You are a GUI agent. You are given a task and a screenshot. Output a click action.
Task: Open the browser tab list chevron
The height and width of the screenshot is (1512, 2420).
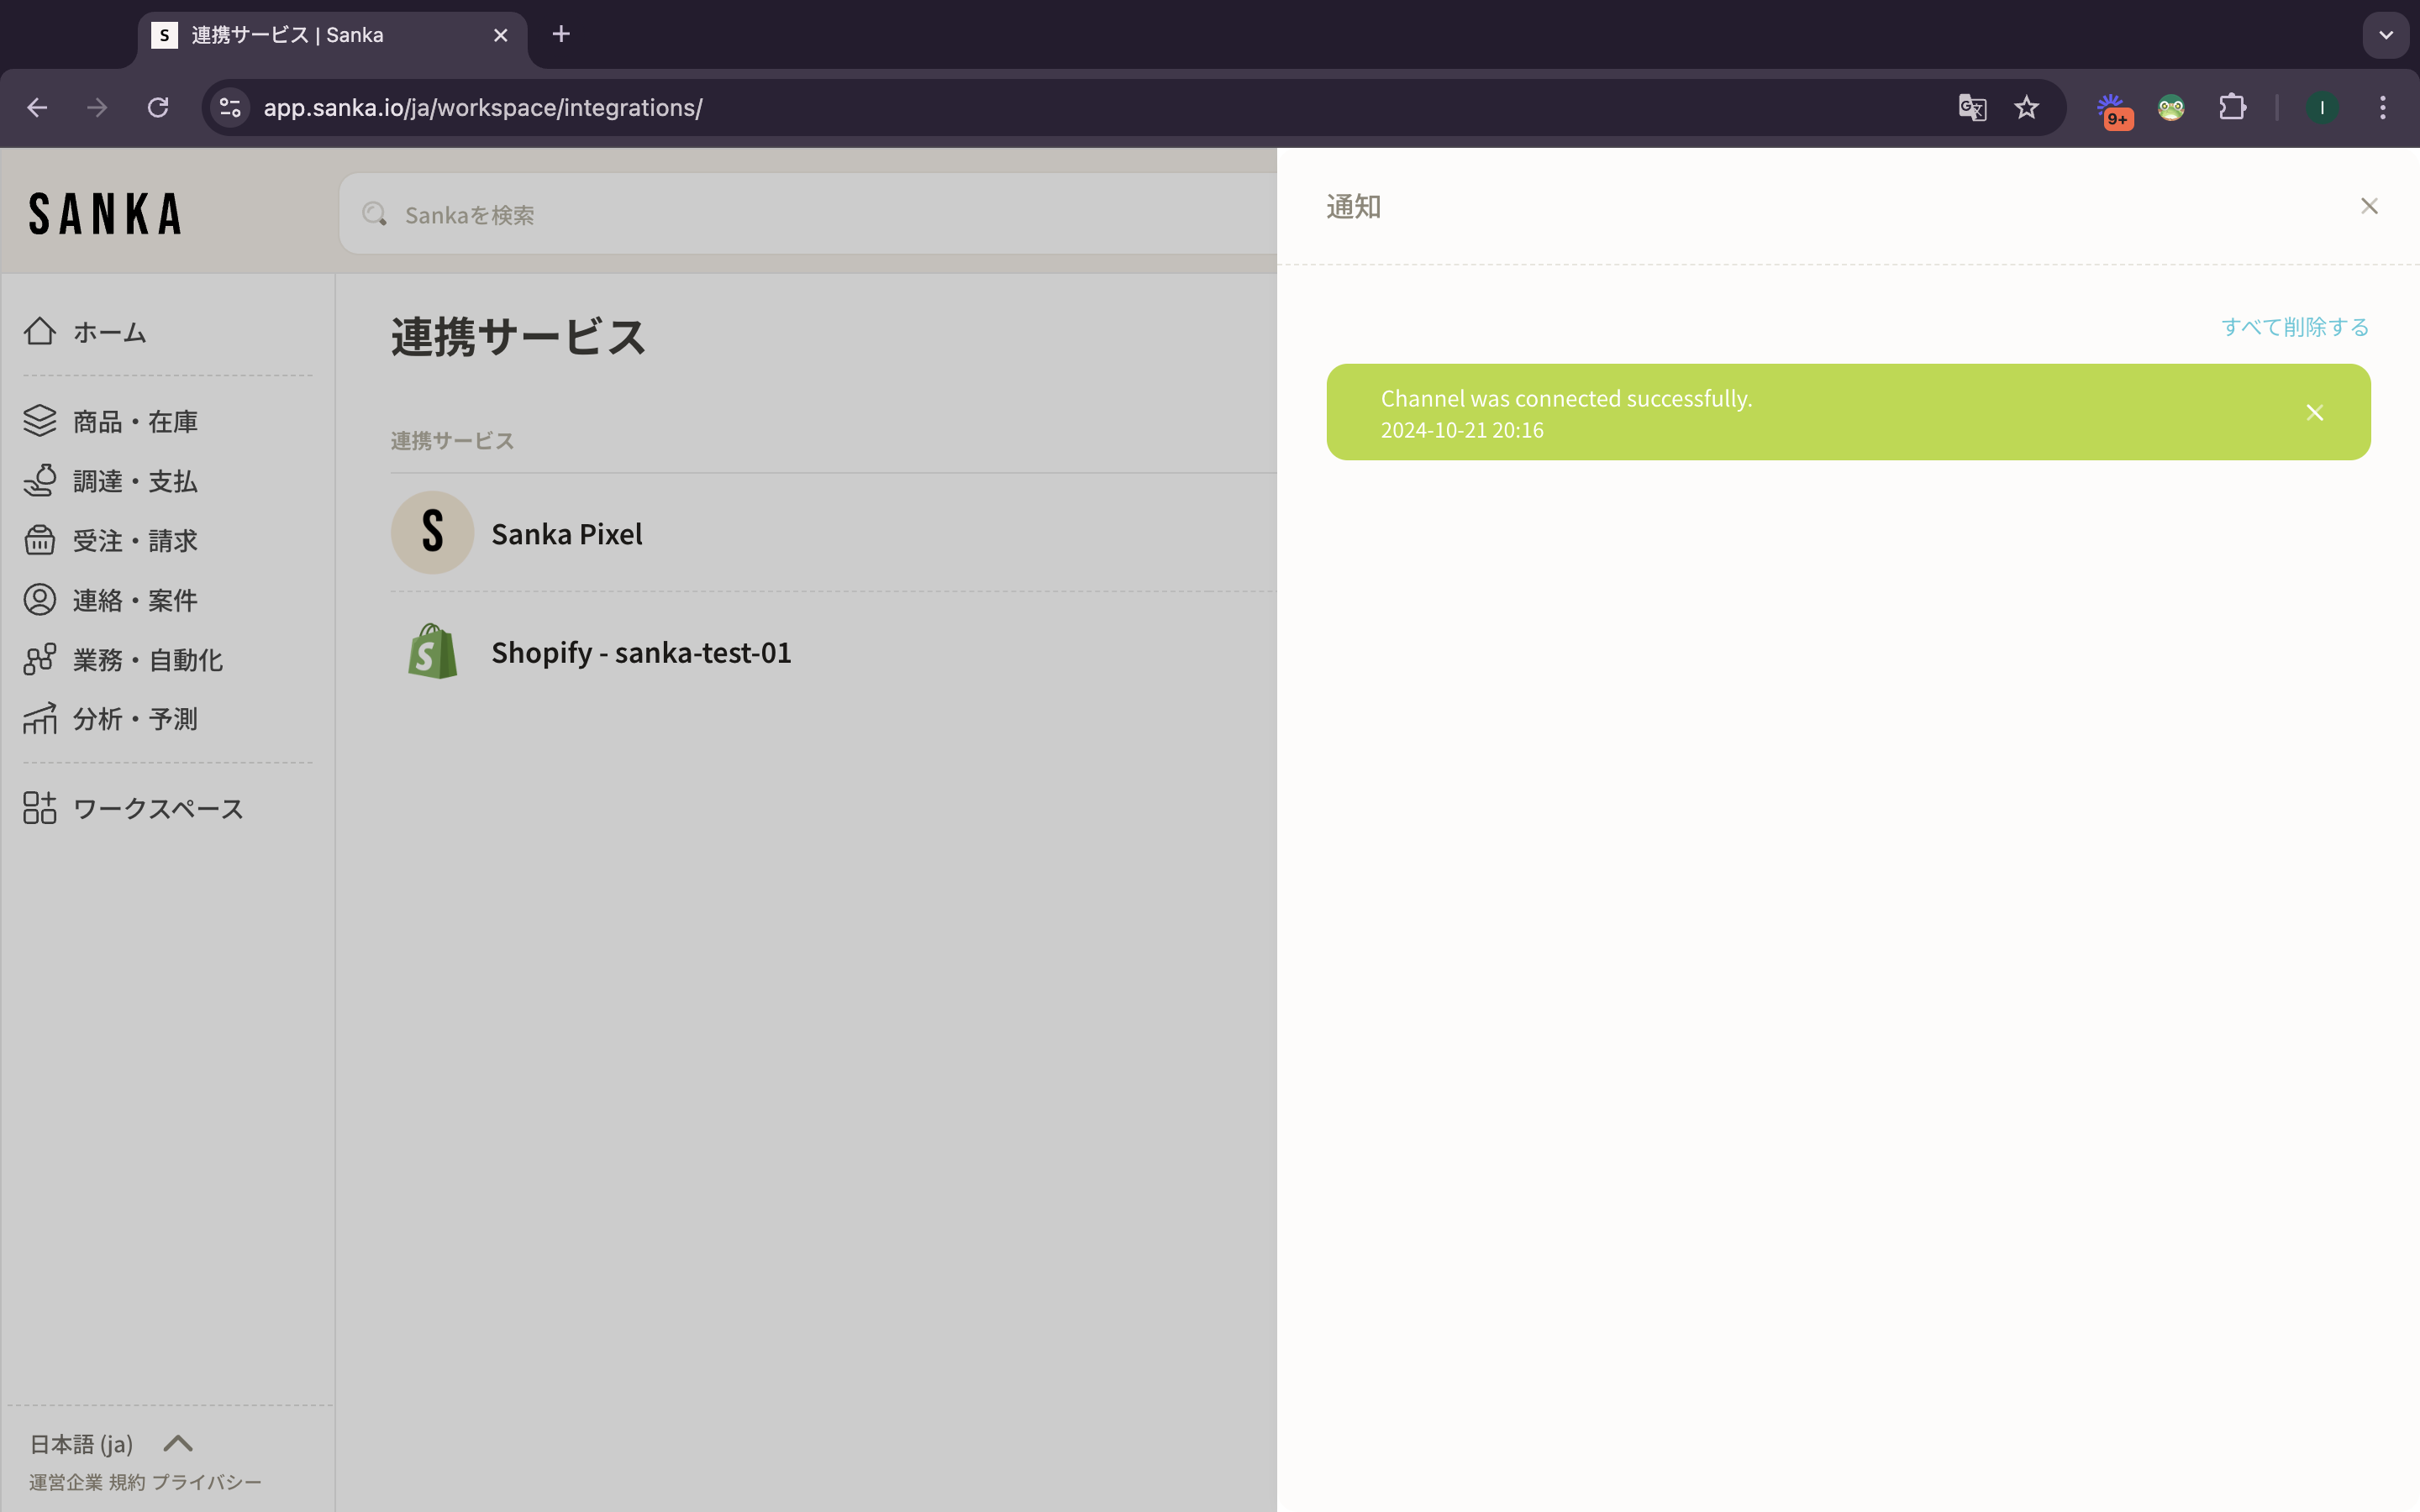click(x=2385, y=35)
